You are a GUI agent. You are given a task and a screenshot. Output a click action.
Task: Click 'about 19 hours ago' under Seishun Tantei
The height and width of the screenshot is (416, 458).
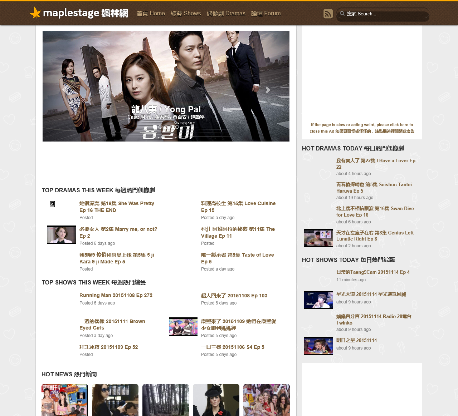(x=355, y=198)
